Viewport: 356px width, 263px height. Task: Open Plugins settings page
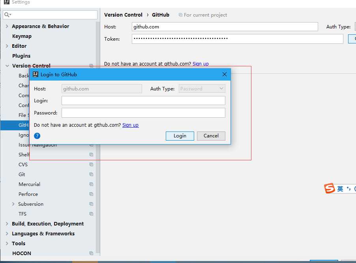[x=21, y=56]
